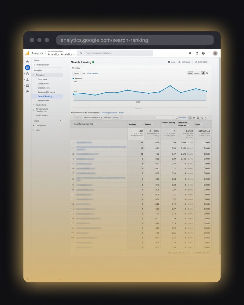Collapse the Analytics tree item
Viewport: 244px width, 305px height.
[x=34, y=75]
